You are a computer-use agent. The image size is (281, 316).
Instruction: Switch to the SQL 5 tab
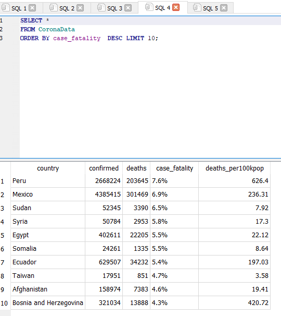pos(210,8)
